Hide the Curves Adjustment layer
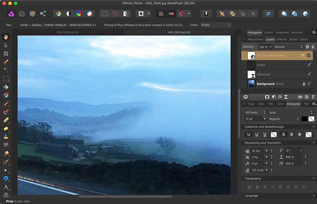Screen dimensions: 317x204 pyautogui.click(x=309, y=55)
